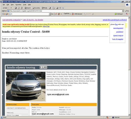Refresh the current page
131x119 pixels.
pos(19,8)
